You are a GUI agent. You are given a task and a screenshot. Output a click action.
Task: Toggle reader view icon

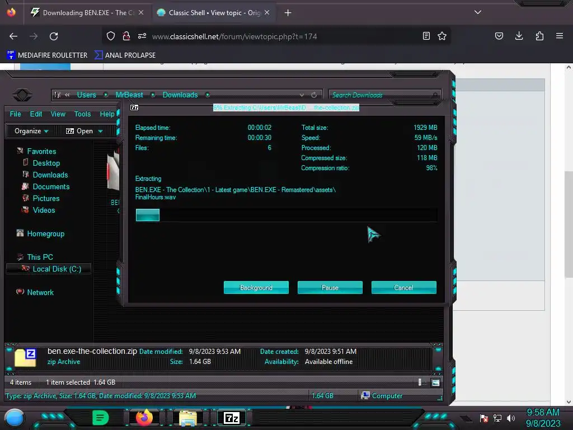[x=426, y=36]
